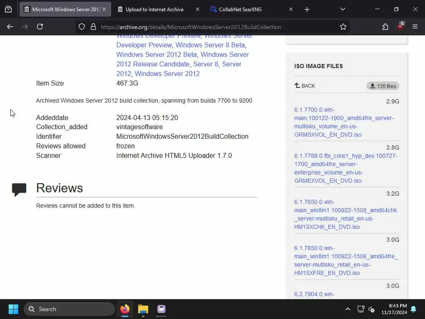Open the Windows Start menu
The width and height of the screenshot is (425, 319).
[x=13, y=309]
